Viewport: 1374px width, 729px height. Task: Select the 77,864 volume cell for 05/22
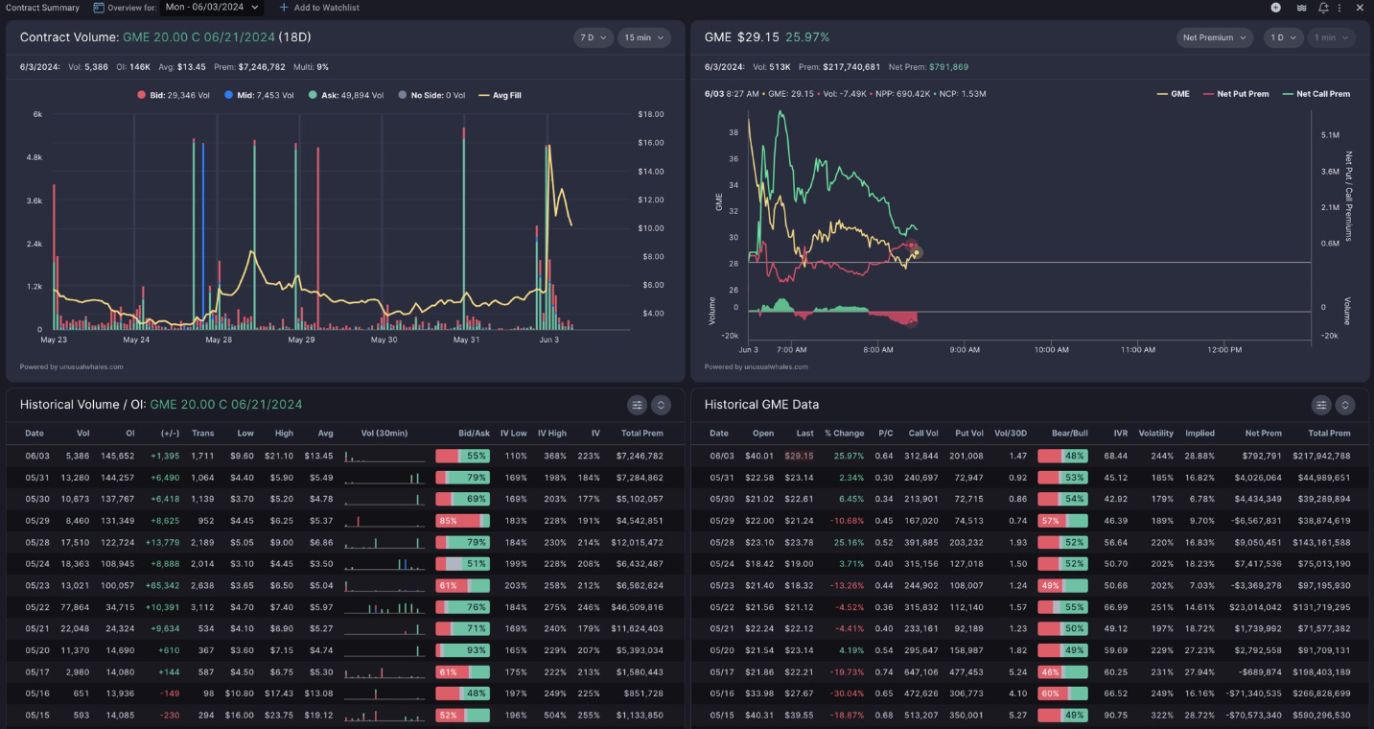click(76, 607)
